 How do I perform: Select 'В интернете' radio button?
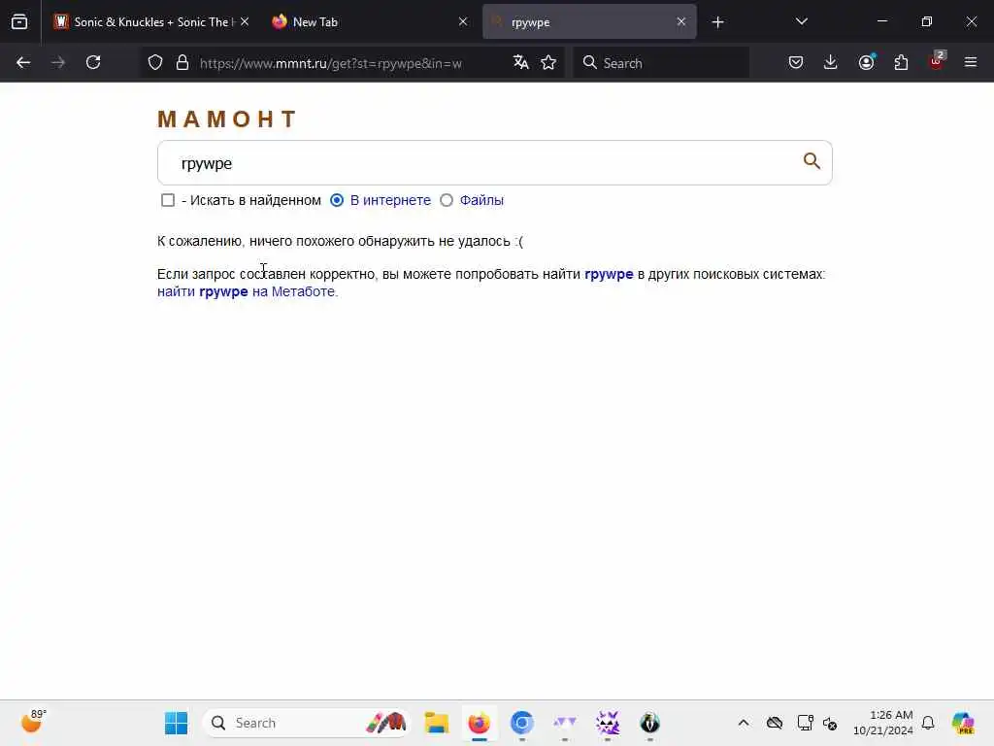[337, 200]
